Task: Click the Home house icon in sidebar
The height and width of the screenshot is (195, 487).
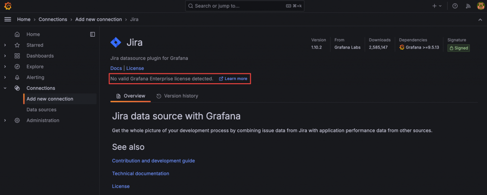Action: [x=18, y=34]
